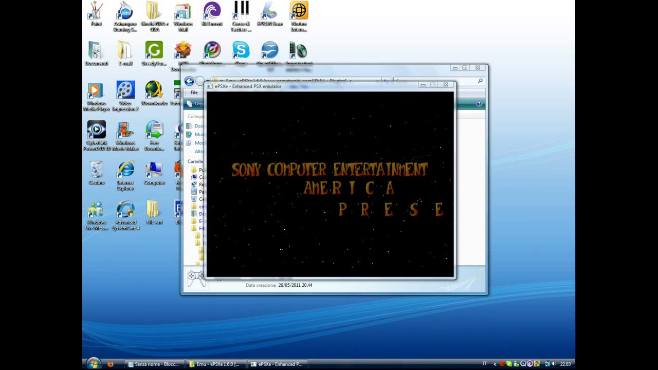The image size is (658, 370).
Task: Launch Windows Movie Maker shortcut
Action: pyautogui.click(x=125, y=136)
